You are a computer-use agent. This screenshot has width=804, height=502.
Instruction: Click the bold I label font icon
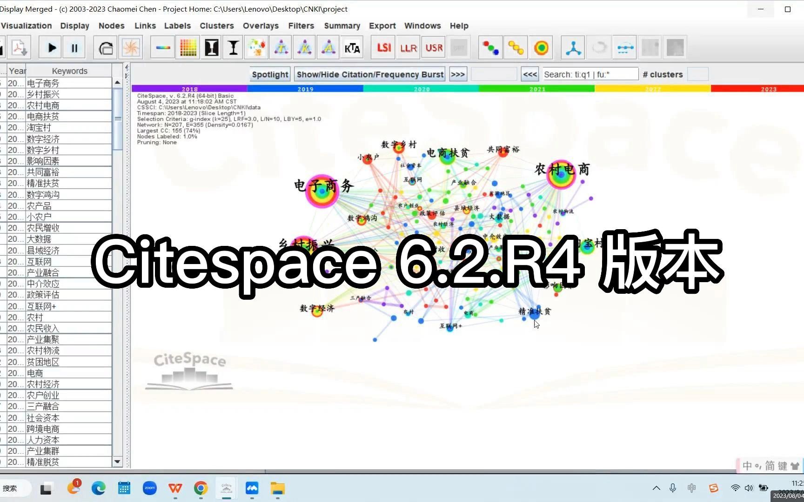pos(211,47)
